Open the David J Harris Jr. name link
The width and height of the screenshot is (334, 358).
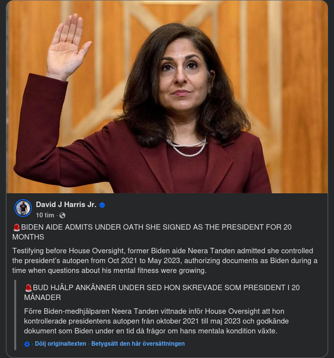click(66, 205)
